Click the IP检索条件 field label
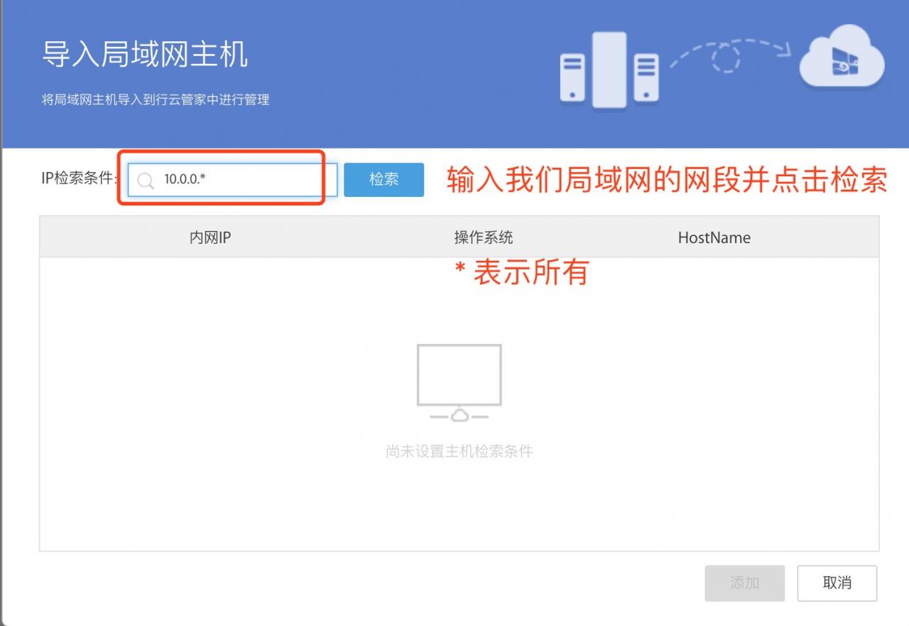 78,179
